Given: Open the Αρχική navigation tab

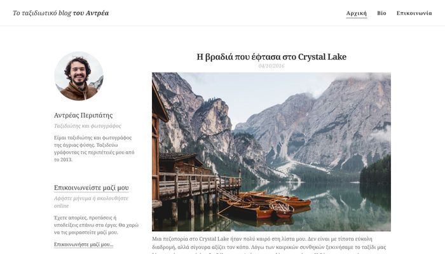Looking at the screenshot, I should (357, 13).
